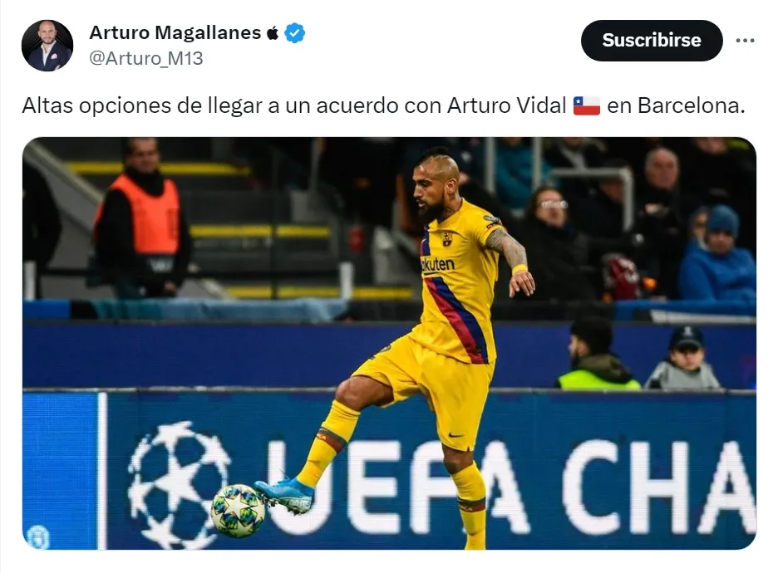Open Arturo Magallanes' profile avatar
778x573 pixels.
47,46
